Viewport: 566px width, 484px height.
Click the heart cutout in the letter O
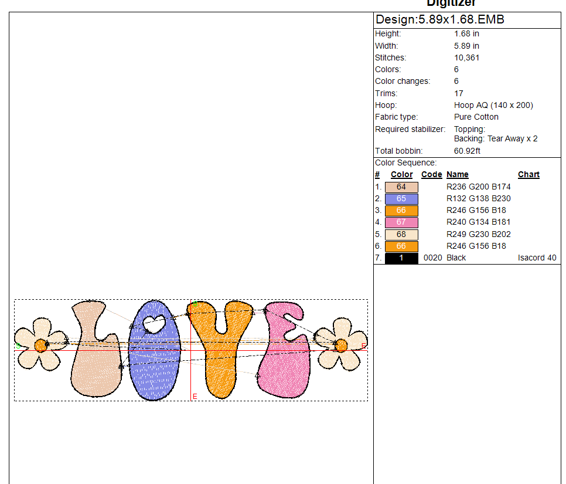point(155,323)
